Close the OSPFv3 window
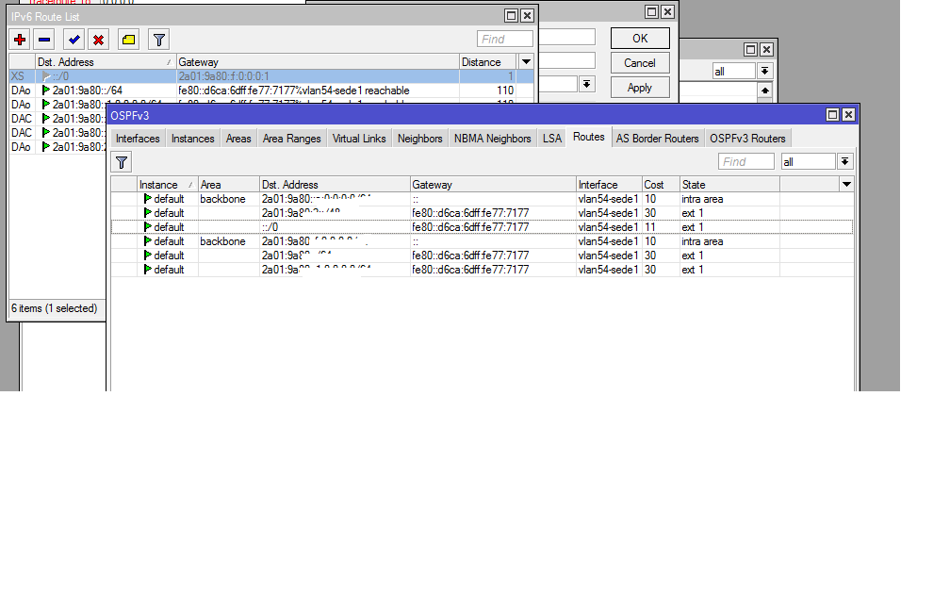 pyautogui.click(x=848, y=115)
